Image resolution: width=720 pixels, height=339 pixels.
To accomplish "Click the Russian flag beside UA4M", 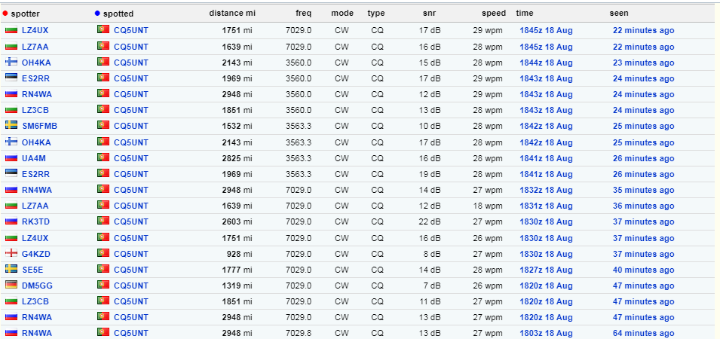I will [11, 157].
